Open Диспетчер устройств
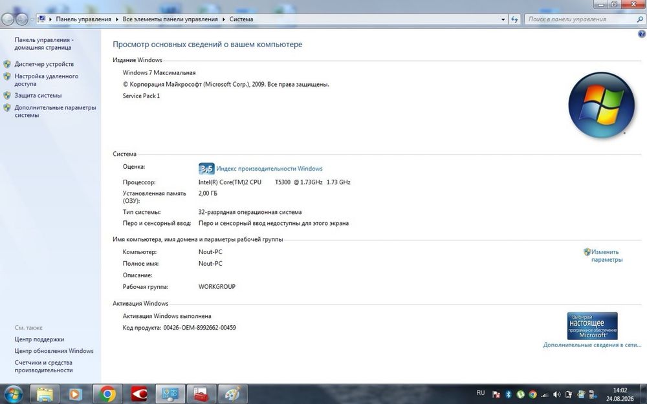The height and width of the screenshot is (404, 647). point(44,64)
